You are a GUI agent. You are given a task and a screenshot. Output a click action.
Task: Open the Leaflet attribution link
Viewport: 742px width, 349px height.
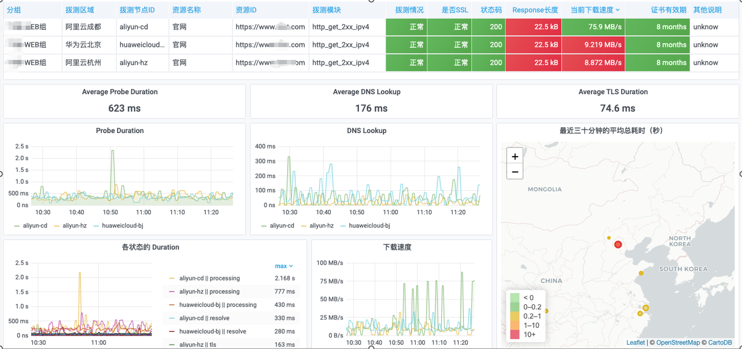[635, 343]
